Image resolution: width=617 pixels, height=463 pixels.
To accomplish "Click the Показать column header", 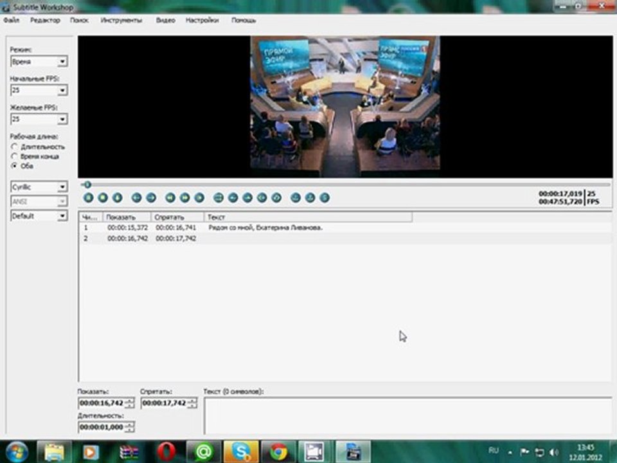I will [x=127, y=217].
